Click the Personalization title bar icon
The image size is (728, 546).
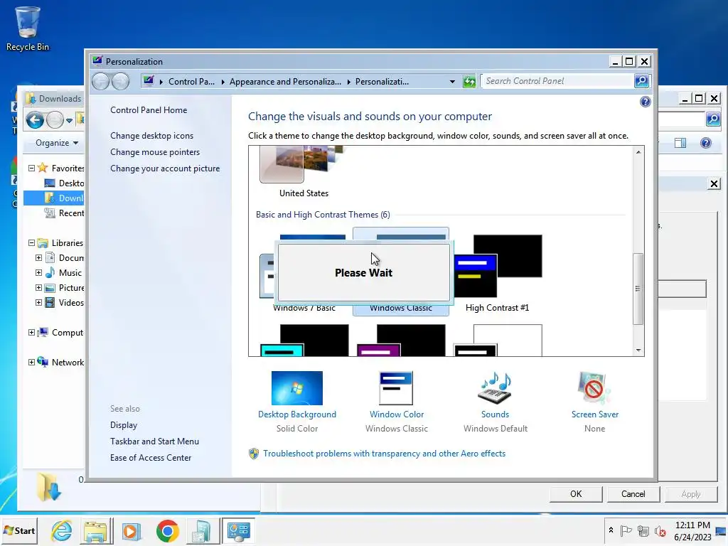point(97,61)
